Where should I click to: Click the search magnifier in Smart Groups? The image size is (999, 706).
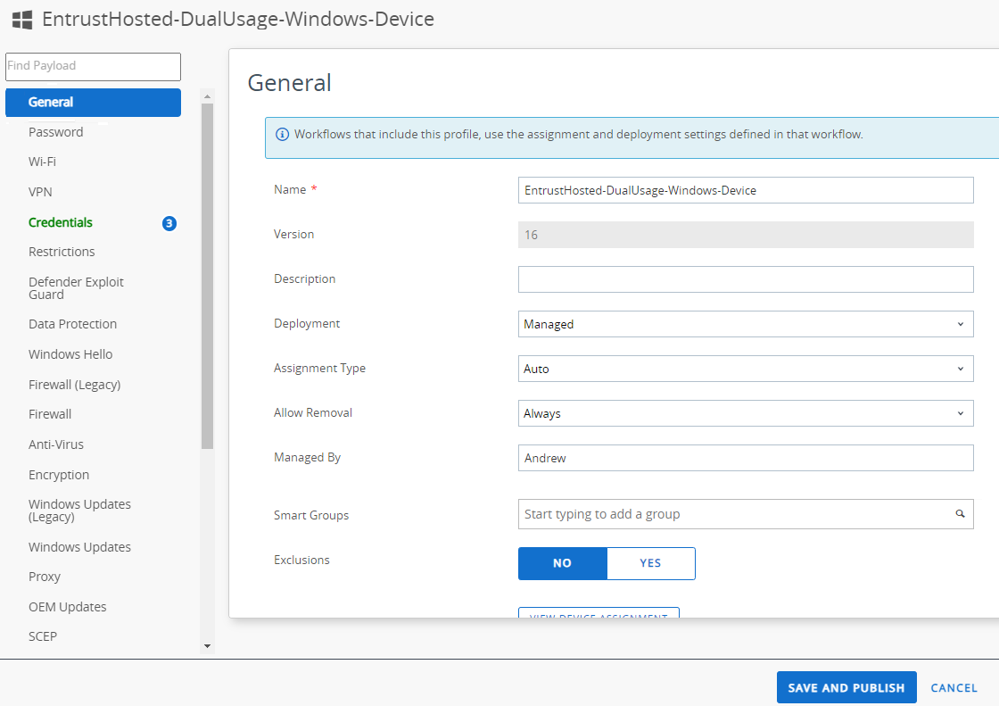coord(961,514)
